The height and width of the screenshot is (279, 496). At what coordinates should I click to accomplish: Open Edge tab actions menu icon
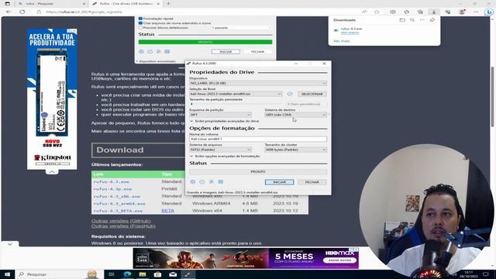(x=7, y=3)
